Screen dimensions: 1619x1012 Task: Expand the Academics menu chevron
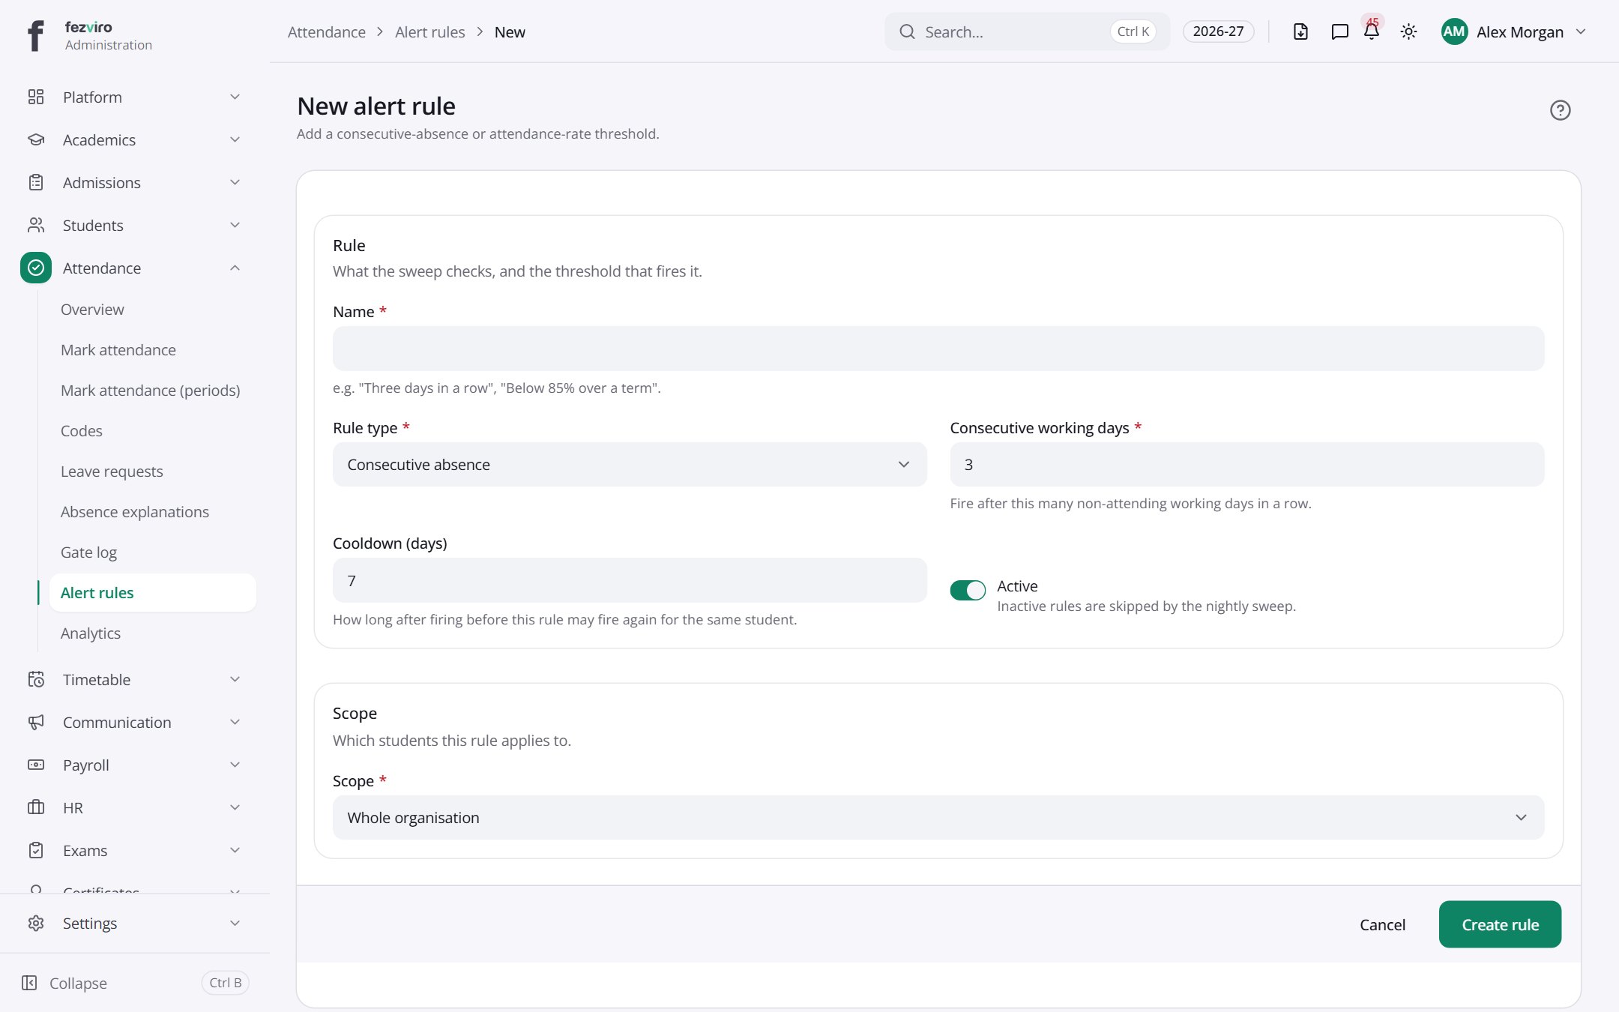click(235, 139)
